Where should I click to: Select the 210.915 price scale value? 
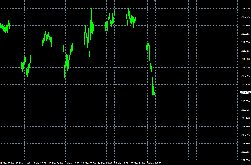click(245, 76)
